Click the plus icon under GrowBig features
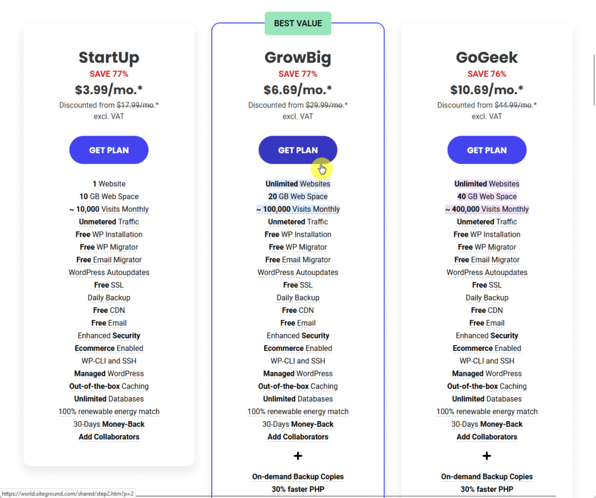The width and height of the screenshot is (596, 498). tap(297, 456)
